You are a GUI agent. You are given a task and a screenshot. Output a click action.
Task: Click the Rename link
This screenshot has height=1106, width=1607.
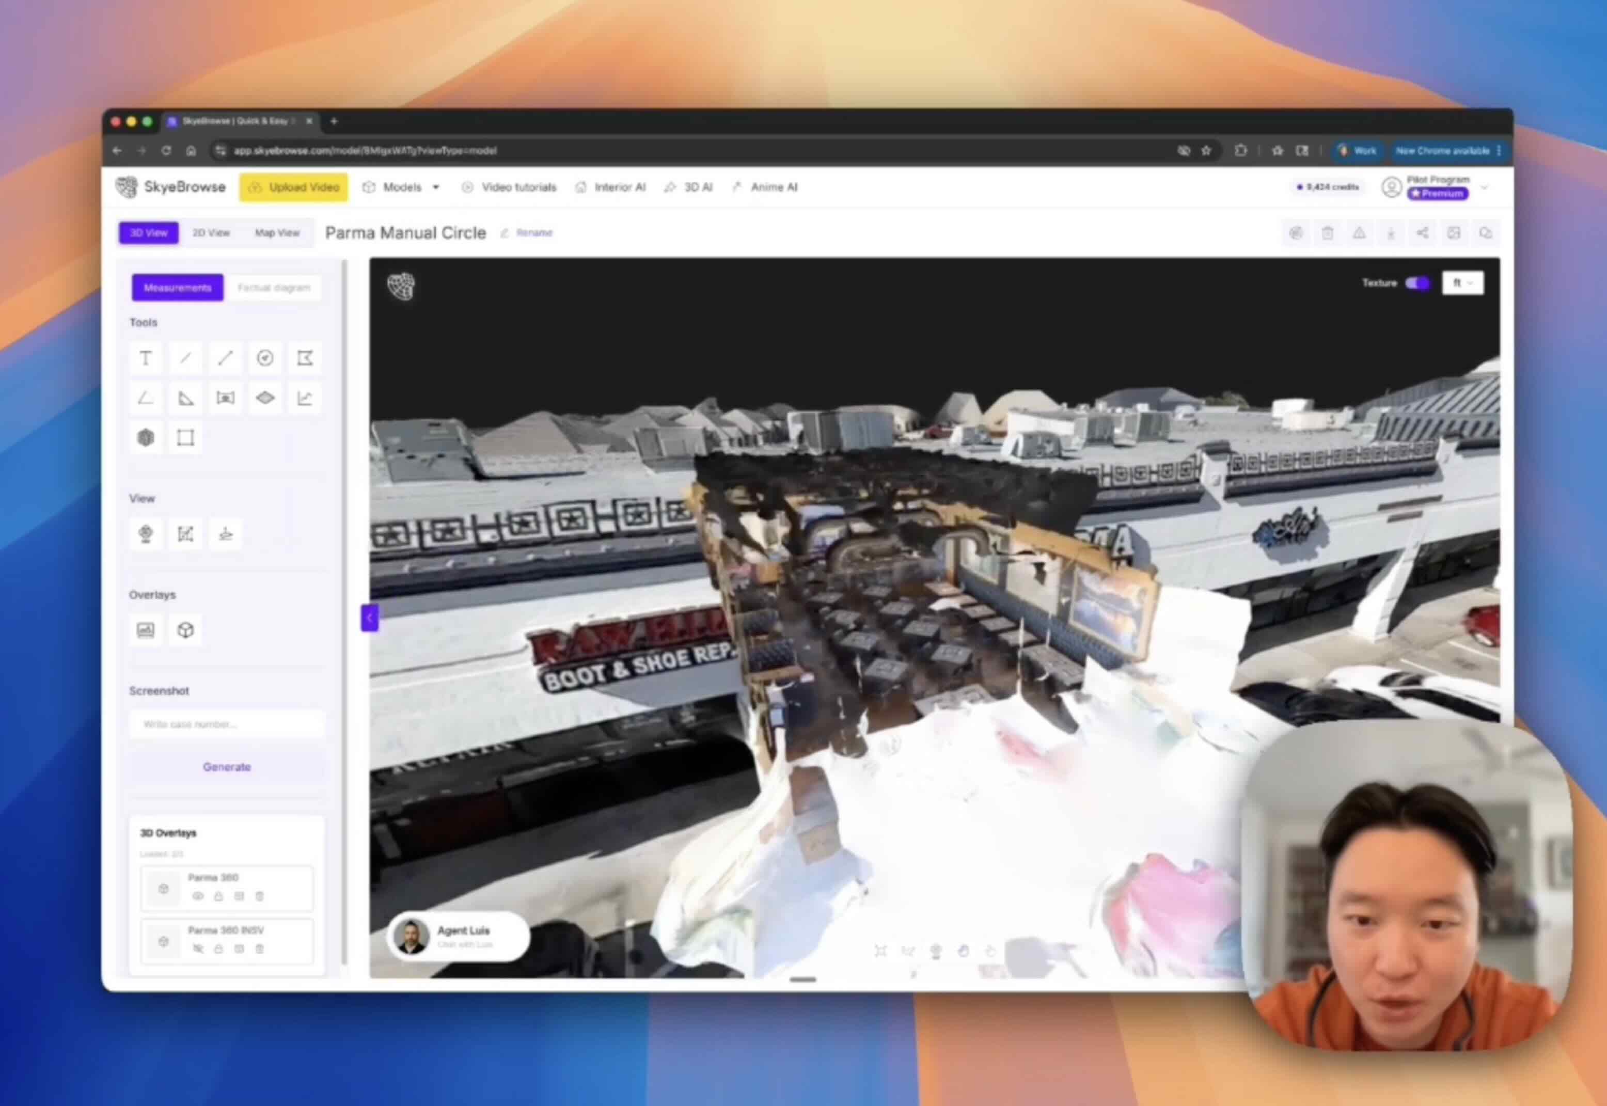[533, 233]
